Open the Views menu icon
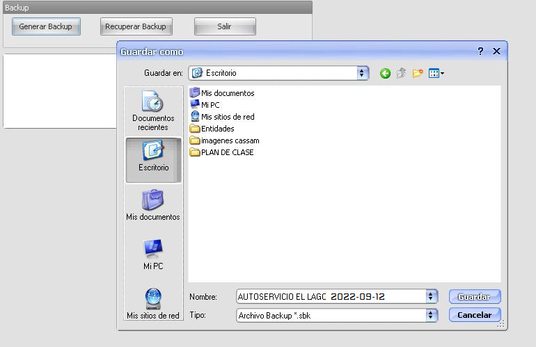This screenshot has height=347, width=536. [436, 73]
